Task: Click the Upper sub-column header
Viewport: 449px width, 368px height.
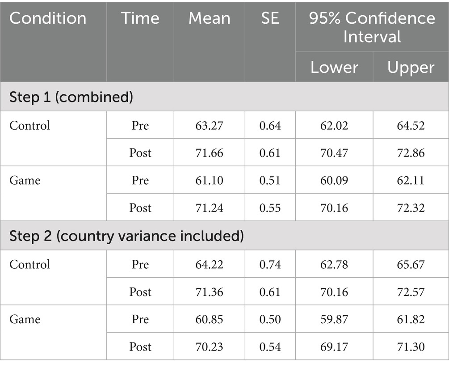Action: point(411,68)
